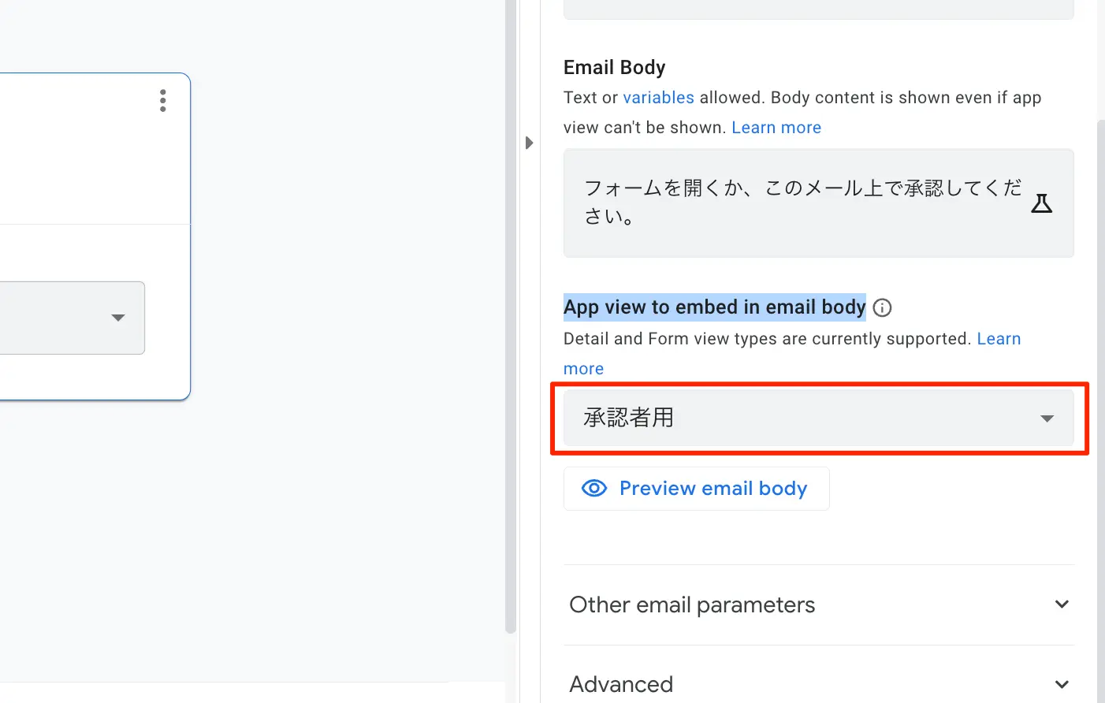
Task: Open Learn more link about Detail and Form views
Action: click(x=998, y=339)
